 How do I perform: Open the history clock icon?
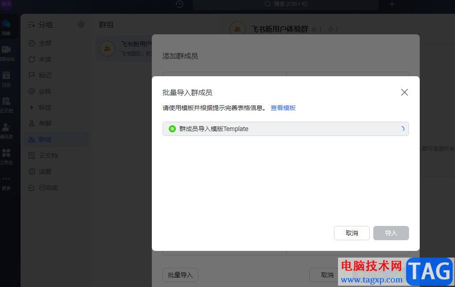point(179,4)
